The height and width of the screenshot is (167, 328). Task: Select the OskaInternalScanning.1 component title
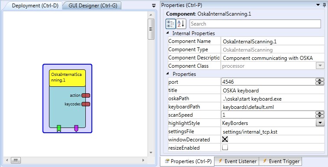pyautogui.click(x=67, y=78)
